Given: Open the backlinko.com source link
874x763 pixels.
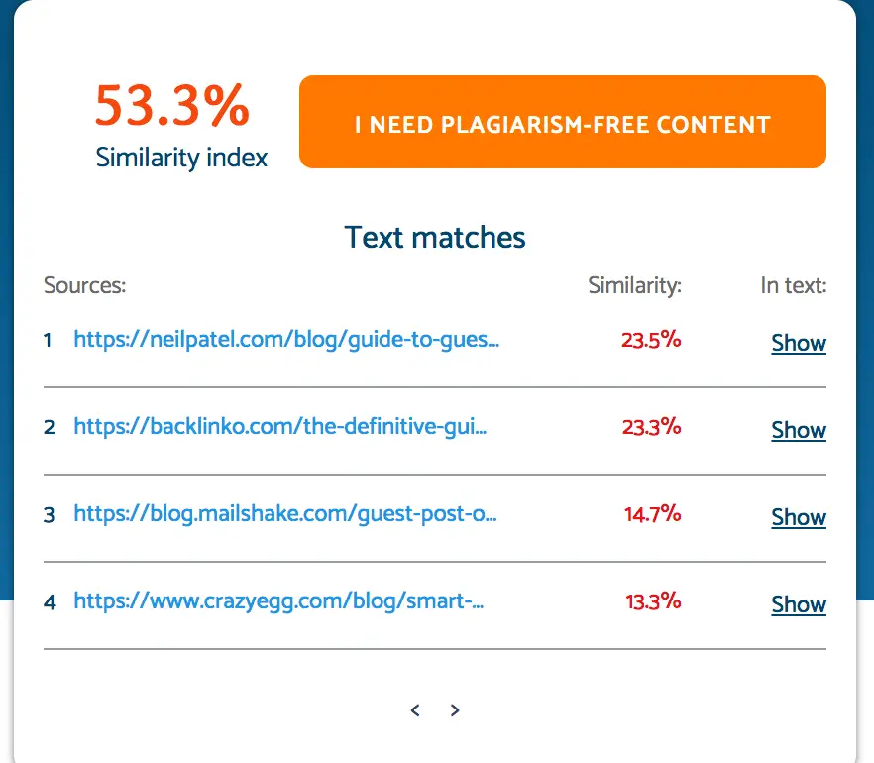Looking at the screenshot, I should point(280,428).
